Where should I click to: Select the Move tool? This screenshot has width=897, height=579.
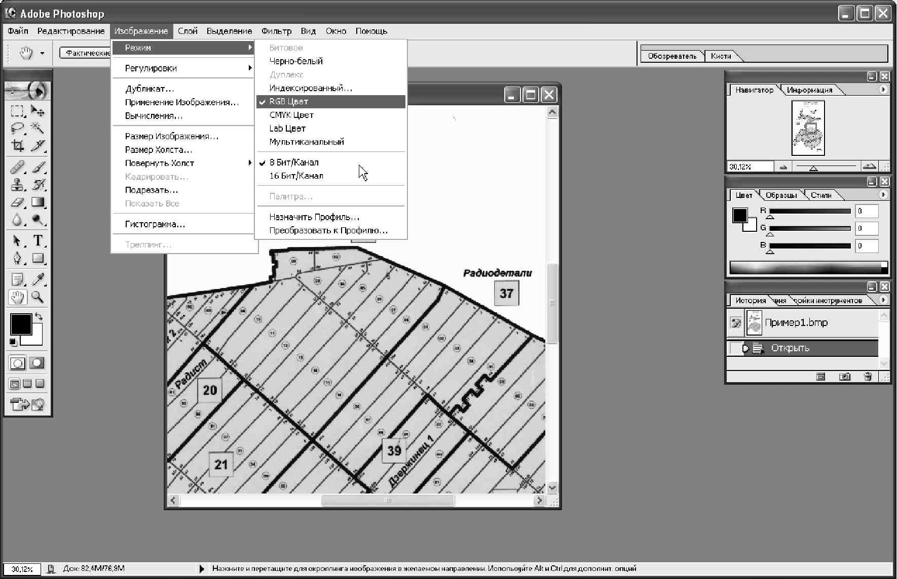coord(38,111)
